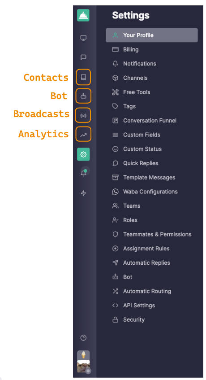Click the green Settings gear icon
The height and width of the screenshot is (380, 206).
[83, 154]
